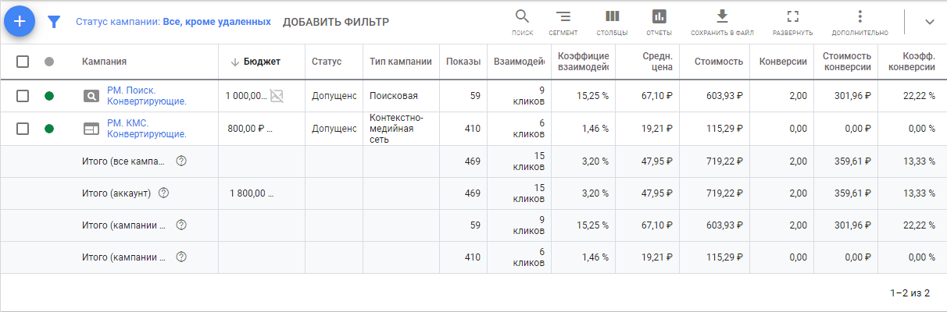The width and height of the screenshot is (947, 312).
Task: Toggle the select-all checkbox in header
Action: 23,62
